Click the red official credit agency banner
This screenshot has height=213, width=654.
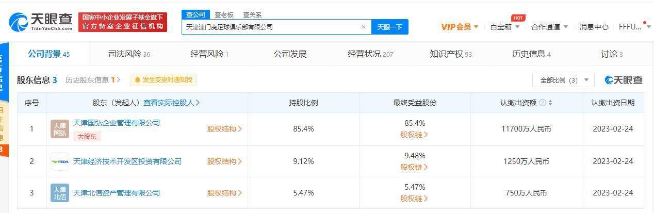point(123,22)
